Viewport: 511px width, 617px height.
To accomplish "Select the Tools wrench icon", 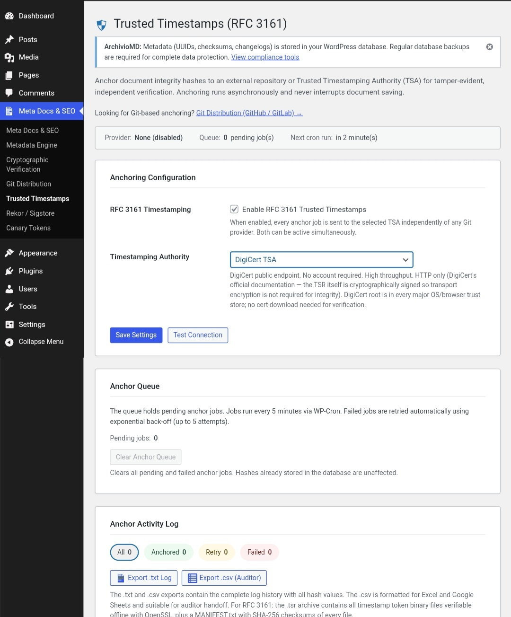I will [9, 306].
